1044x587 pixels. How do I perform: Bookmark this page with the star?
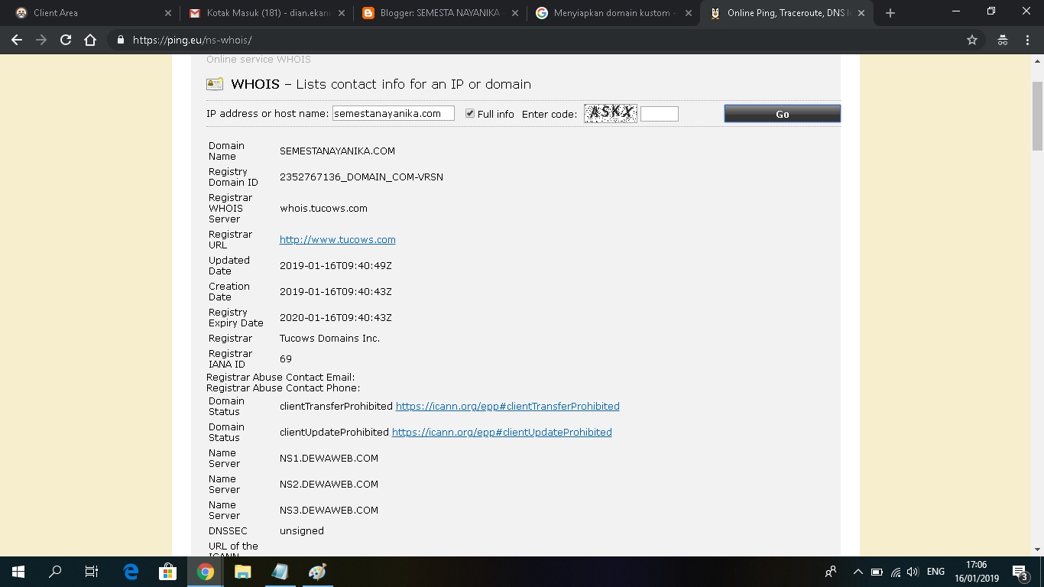coord(972,41)
